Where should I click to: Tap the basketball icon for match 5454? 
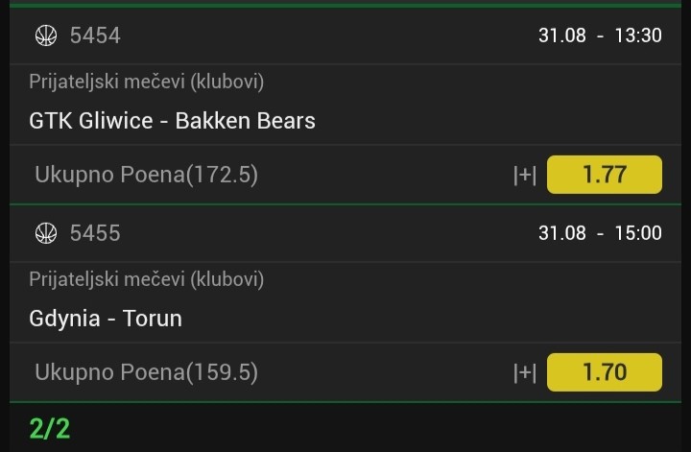click(x=46, y=36)
